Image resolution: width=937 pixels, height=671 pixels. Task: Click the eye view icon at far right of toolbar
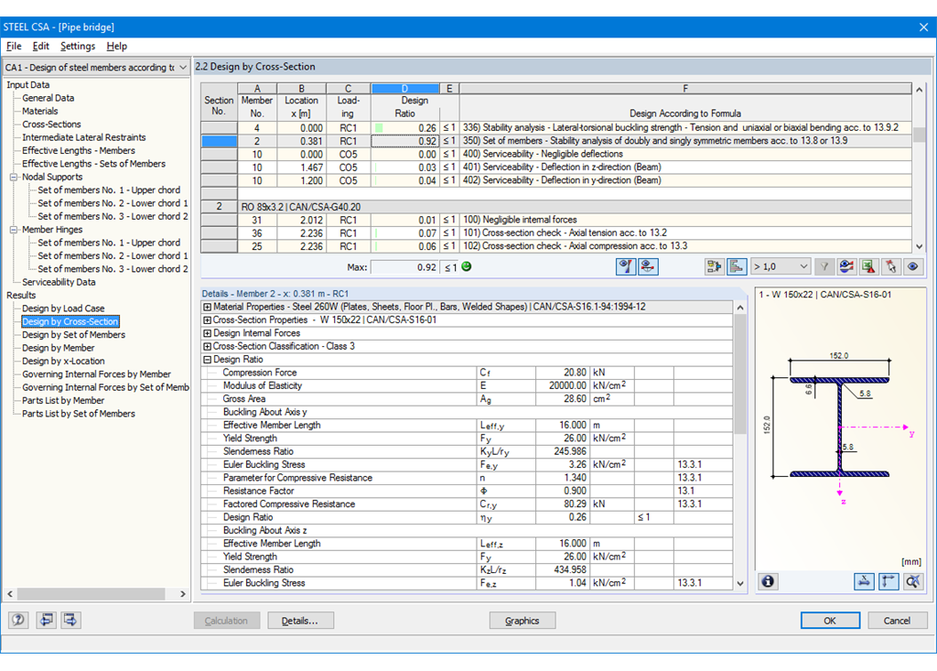[912, 265]
